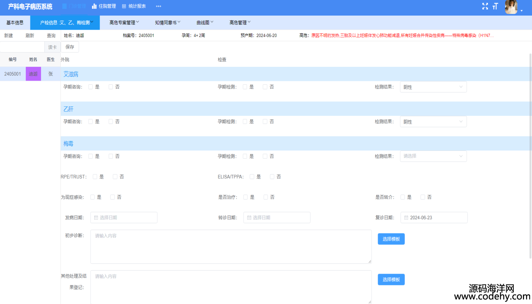
Task: Click the vertical page scrollbar
Action: tap(530, 156)
